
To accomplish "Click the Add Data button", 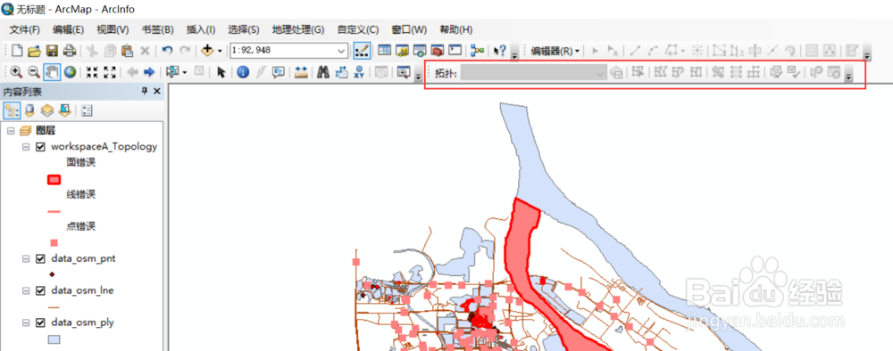I will coord(207,51).
